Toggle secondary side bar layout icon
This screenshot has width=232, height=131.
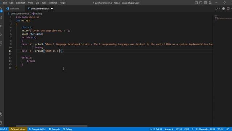click(206, 3)
